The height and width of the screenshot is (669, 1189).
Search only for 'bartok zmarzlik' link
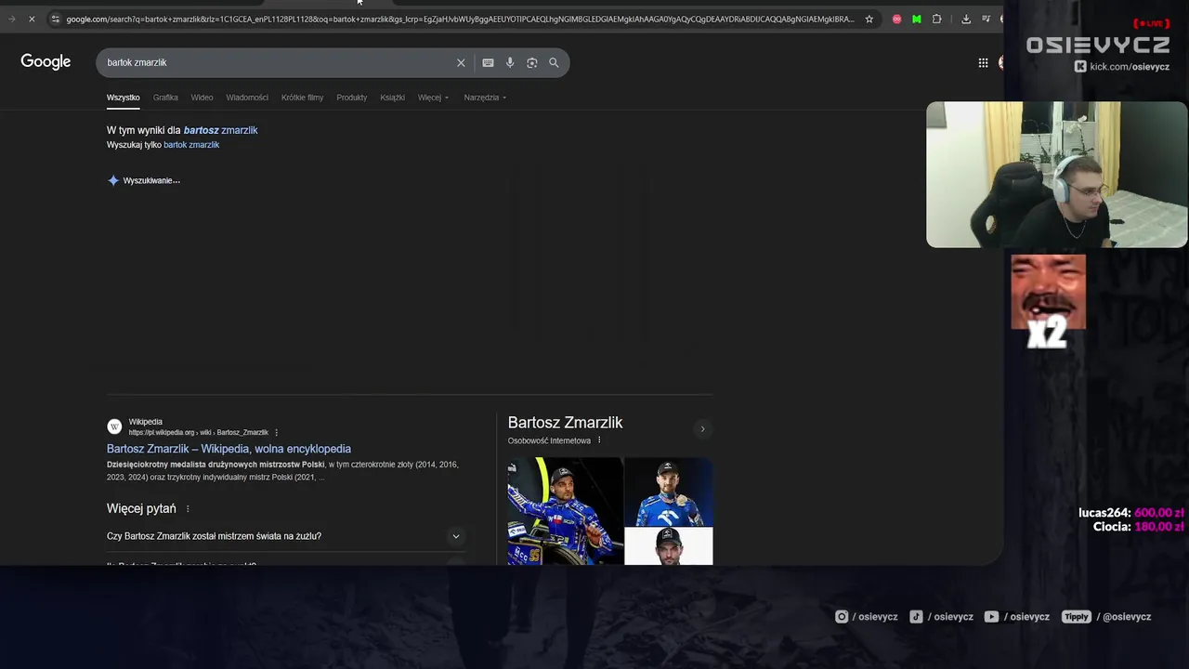191,145
